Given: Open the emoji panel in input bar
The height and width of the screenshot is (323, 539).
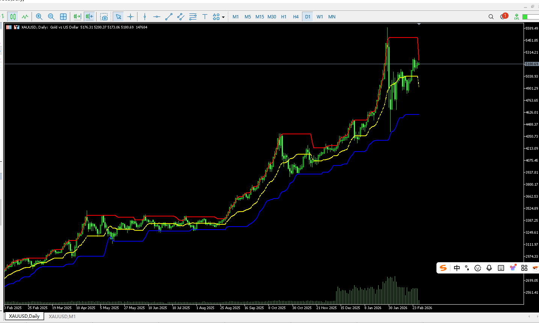Looking at the screenshot, I should (x=478, y=268).
